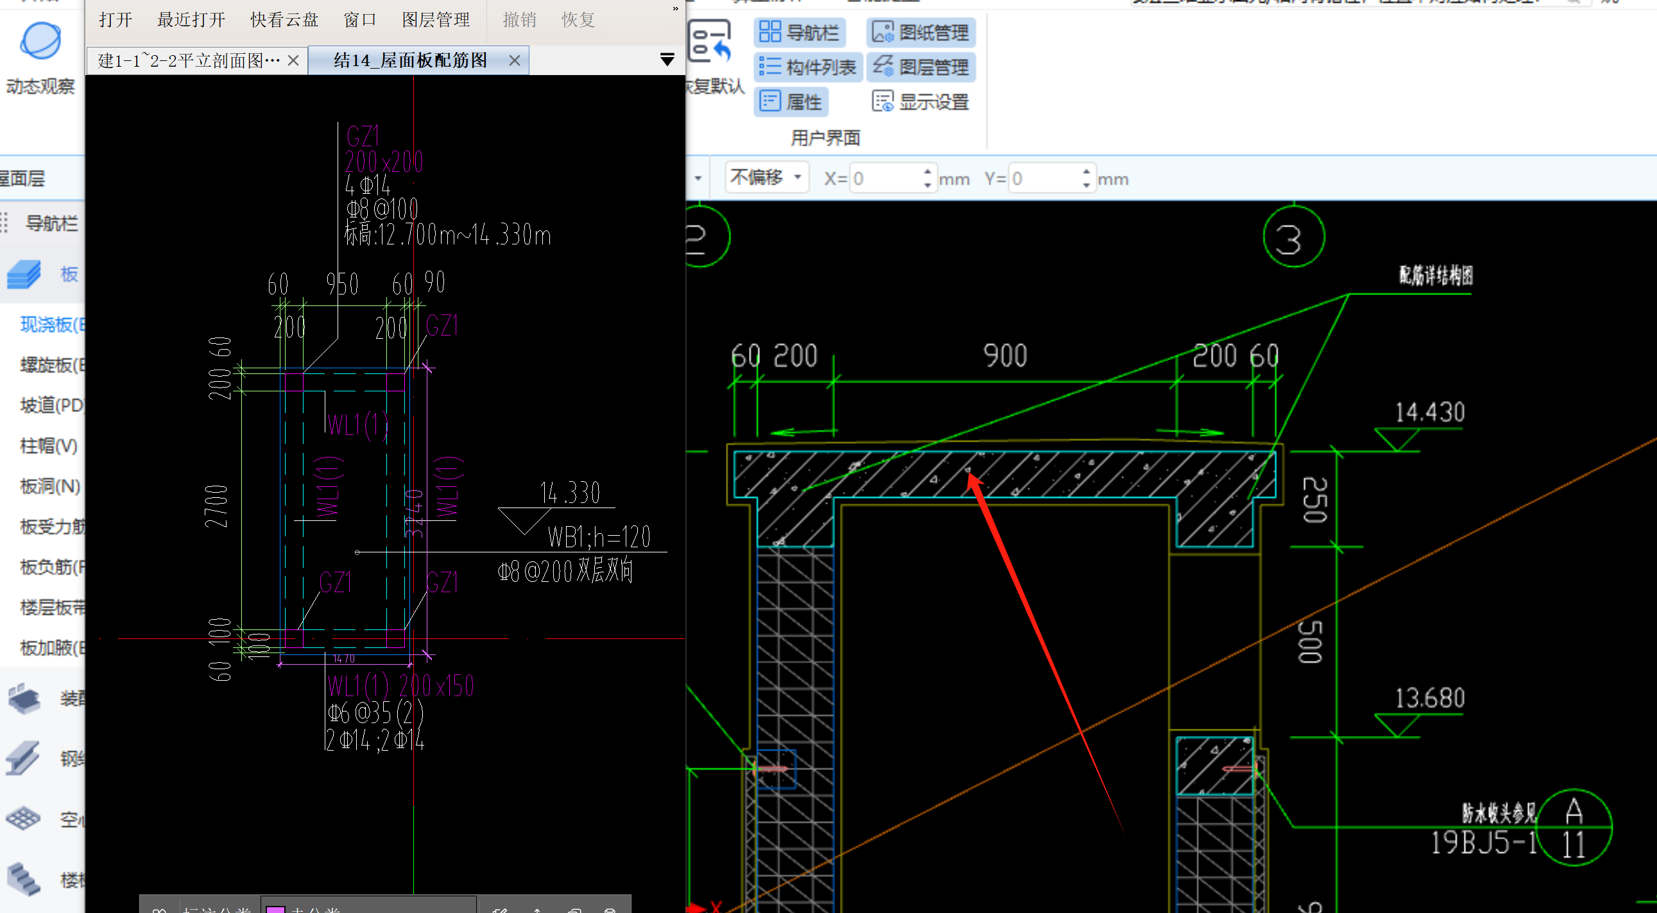
Task: Open the 最近打开 recent files menu
Action: (191, 20)
